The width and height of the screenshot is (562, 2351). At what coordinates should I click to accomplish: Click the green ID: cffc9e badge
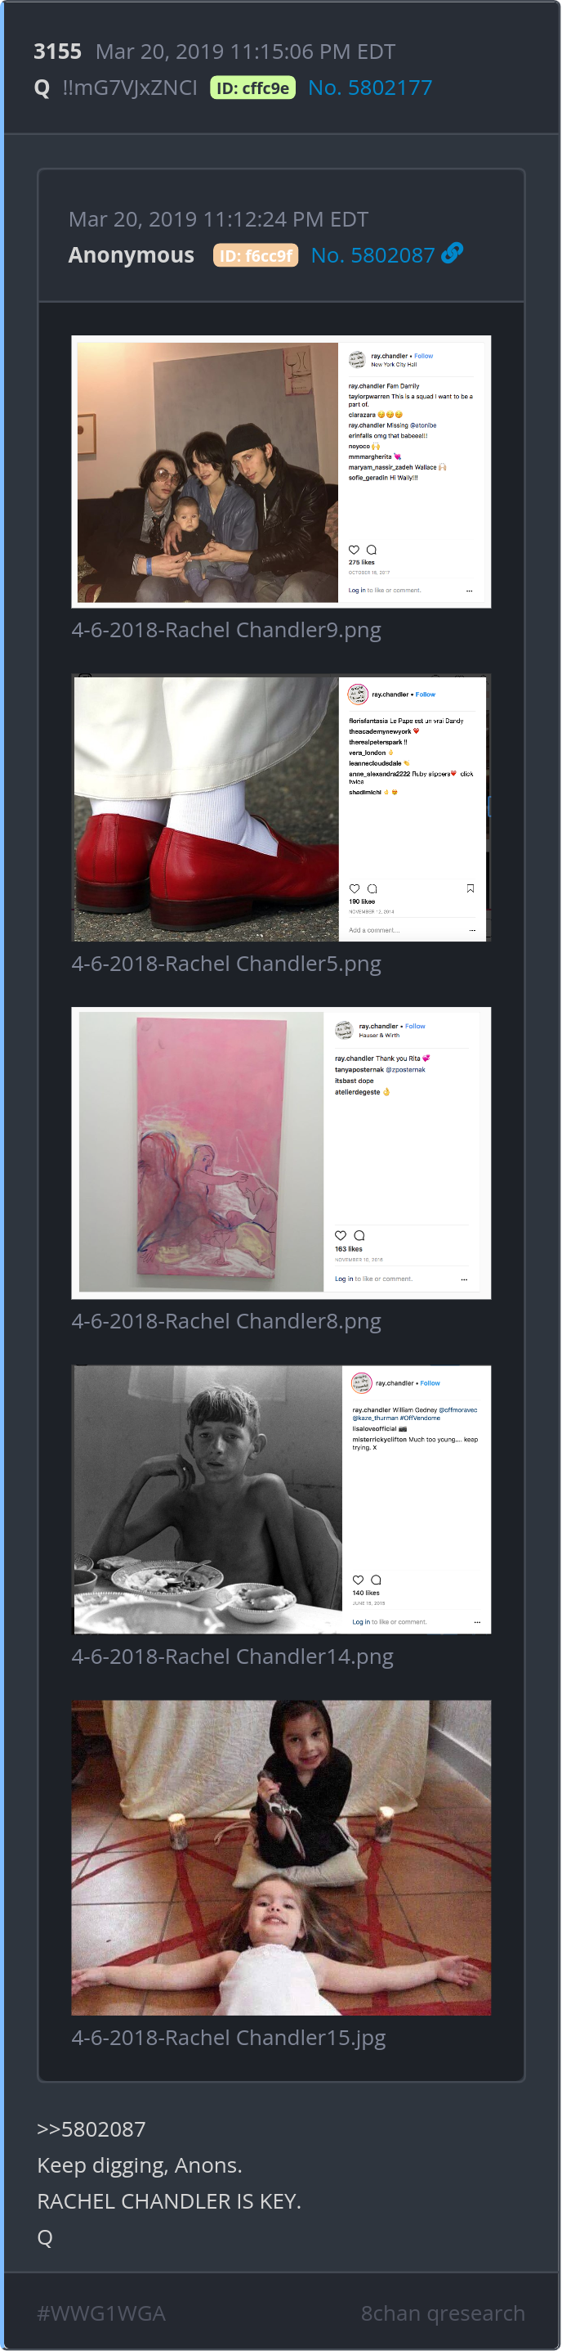point(252,88)
